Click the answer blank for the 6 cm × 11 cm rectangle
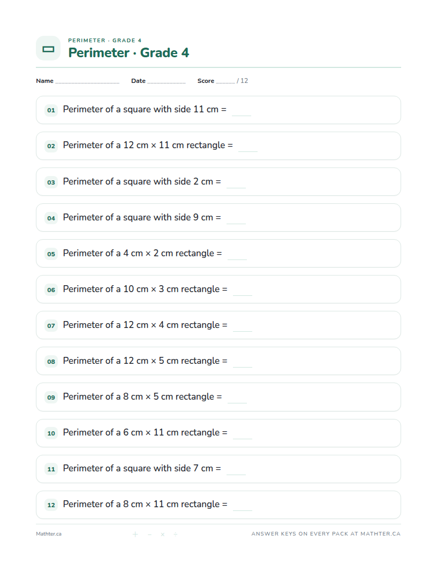The height and width of the screenshot is (565, 437). tap(242, 434)
